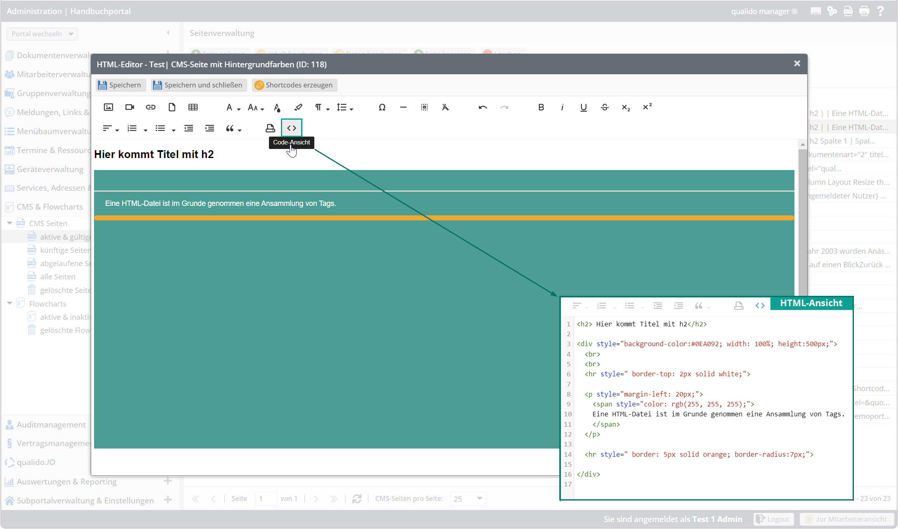Toggle italic formatting
898x529 pixels.
tap(562, 107)
